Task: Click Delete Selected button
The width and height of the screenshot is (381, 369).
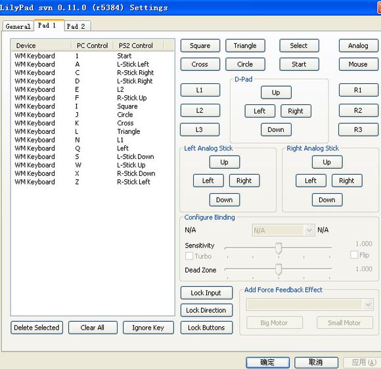Action: [x=37, y=328]
